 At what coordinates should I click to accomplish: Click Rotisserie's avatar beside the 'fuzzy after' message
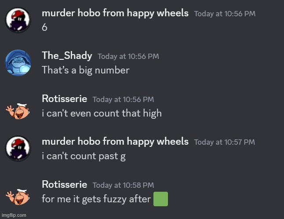pyautogui.click(x=18, y=197)
